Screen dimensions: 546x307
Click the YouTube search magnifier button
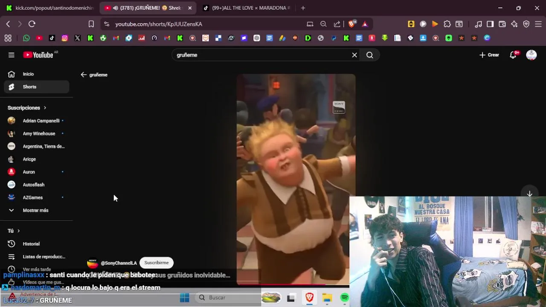370,55
